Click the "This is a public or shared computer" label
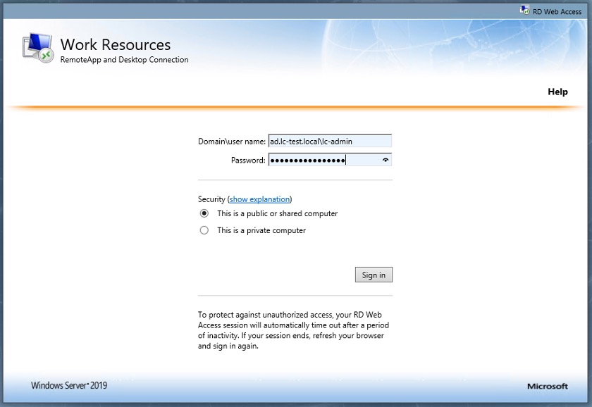592x407 pixels. click(277, 213)
